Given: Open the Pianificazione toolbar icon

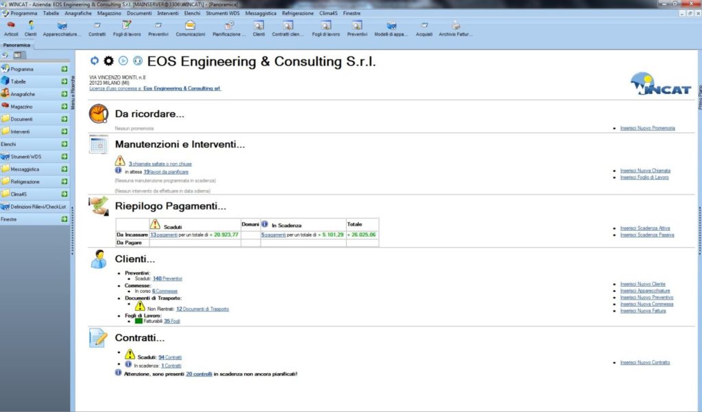Looking at the screenshot, I should point(229,29).
